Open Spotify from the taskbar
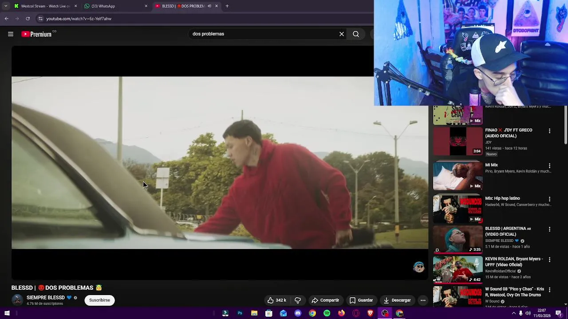 [x=327, y=313]
